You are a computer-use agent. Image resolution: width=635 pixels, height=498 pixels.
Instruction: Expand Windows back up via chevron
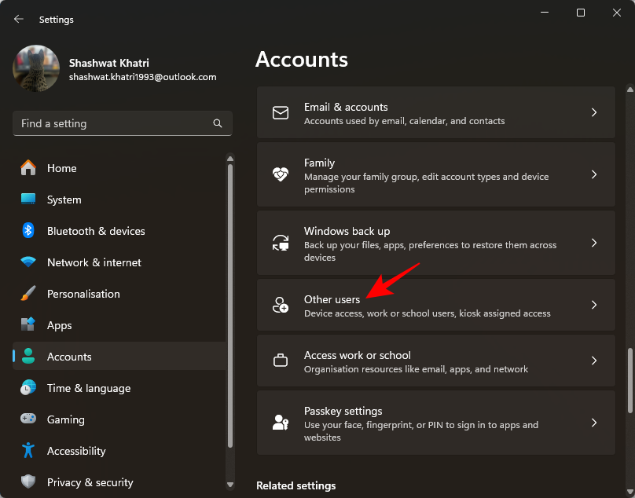pyautogui.click(x=594, y=243)
